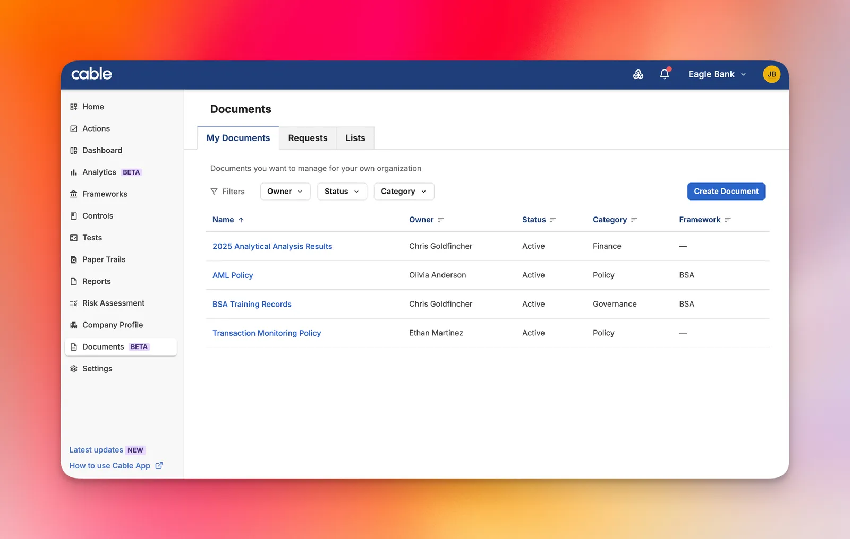850x539 pixels.
Task: Click the Filters funnel icon
Action: (x=214, y=192)
